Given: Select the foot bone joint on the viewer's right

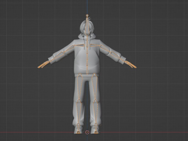Looking at the screenshot, I should click(96, 132).
